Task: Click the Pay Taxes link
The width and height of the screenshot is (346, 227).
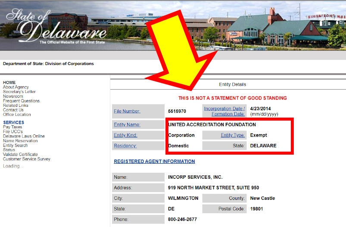Action: point(12,127)
